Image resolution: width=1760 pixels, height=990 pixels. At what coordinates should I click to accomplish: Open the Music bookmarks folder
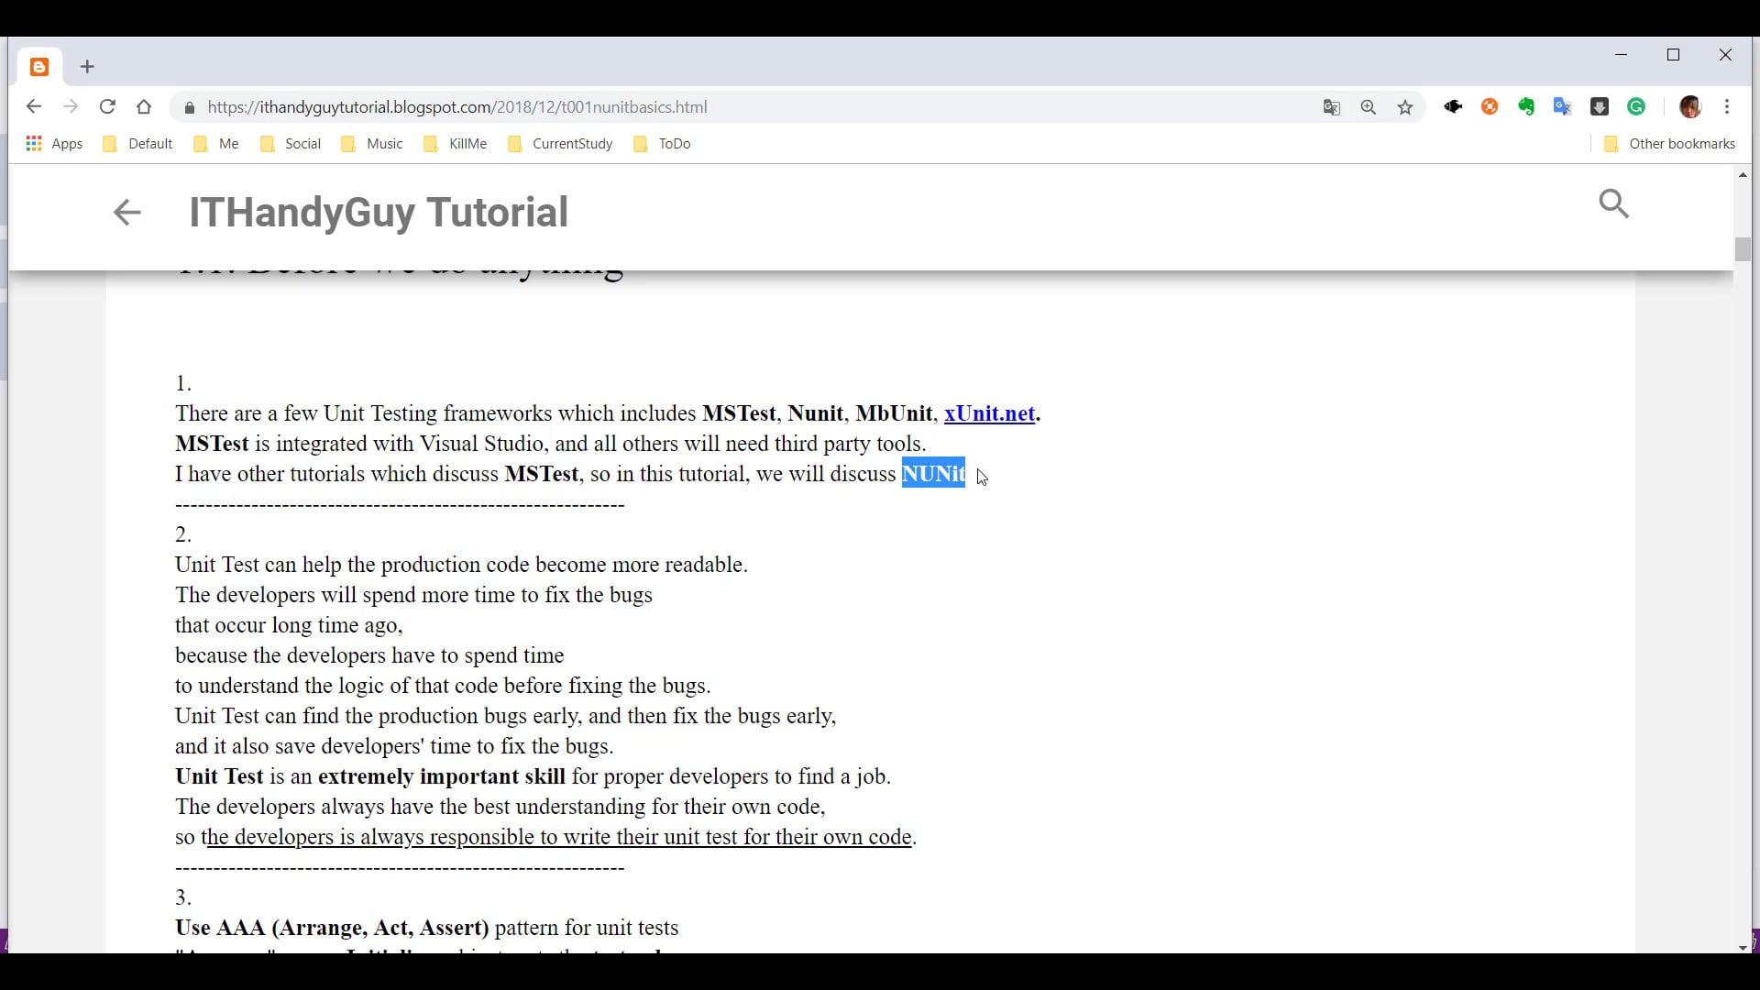[x=372, y=144]
